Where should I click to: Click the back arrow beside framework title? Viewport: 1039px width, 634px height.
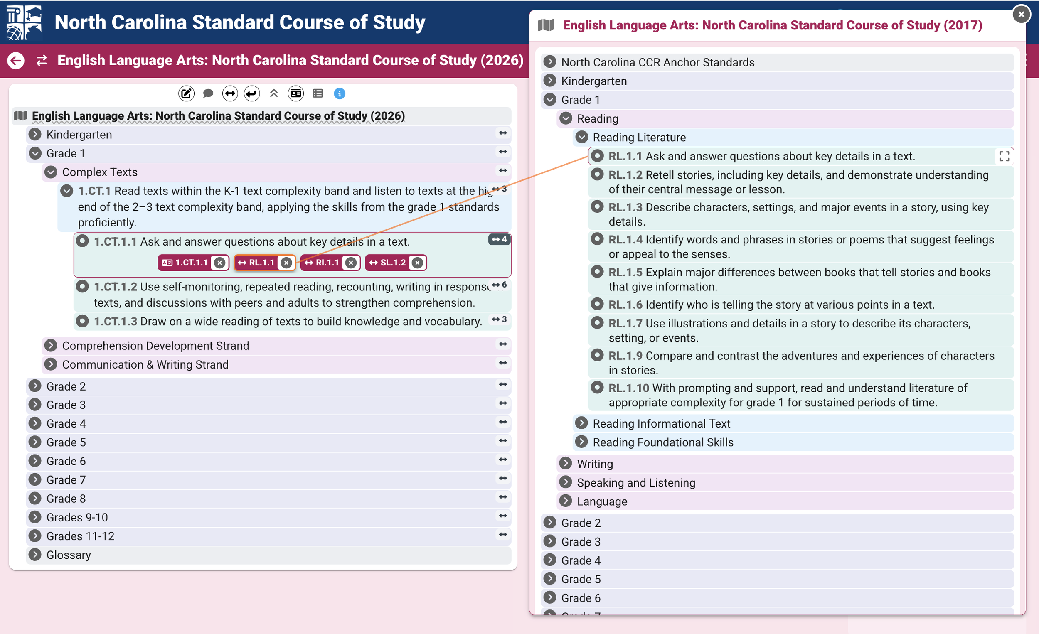[x=16, y=61]
